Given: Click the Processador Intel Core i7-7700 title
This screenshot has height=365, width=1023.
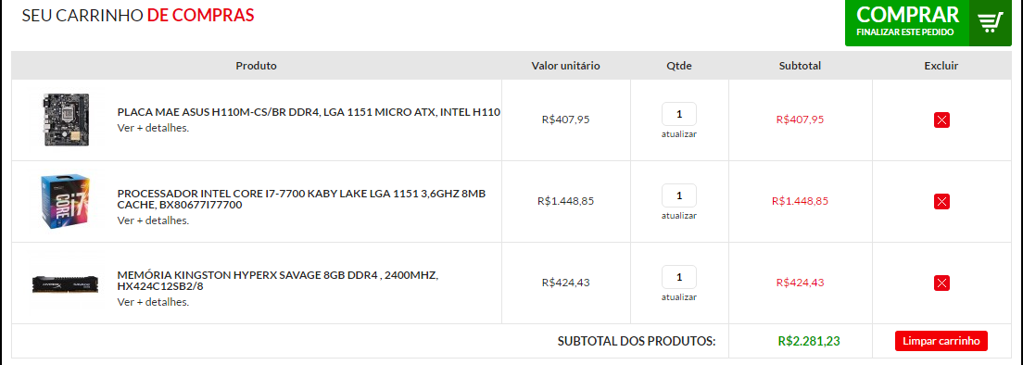Looking at the screenshot, I should 301,199.
